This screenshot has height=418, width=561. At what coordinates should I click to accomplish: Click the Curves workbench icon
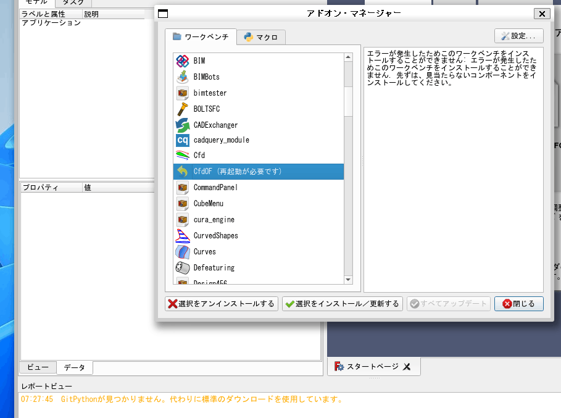click(183, 251)
